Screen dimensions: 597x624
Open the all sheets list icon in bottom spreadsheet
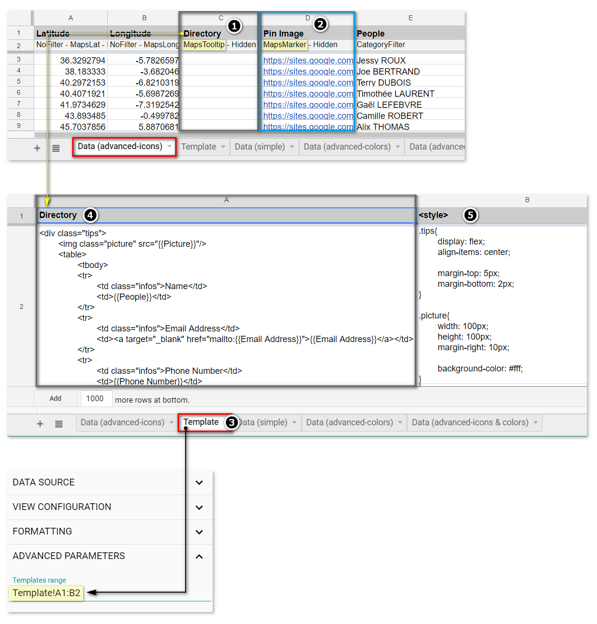click(x=59, y=424)
